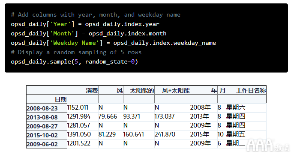Screen dimensions: 294x154
Task: Click the wind value 81.229
Action: pyautogui.click(x=107, y=134)
